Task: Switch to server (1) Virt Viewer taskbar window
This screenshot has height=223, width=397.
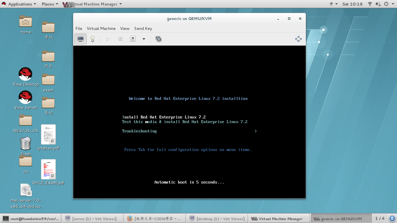Action: (x=92, y=219)
